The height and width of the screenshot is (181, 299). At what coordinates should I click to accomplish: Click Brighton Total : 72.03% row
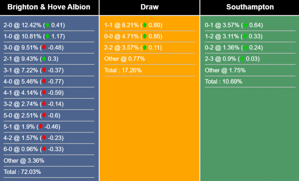pyautogui.click(x=22, y=172)
